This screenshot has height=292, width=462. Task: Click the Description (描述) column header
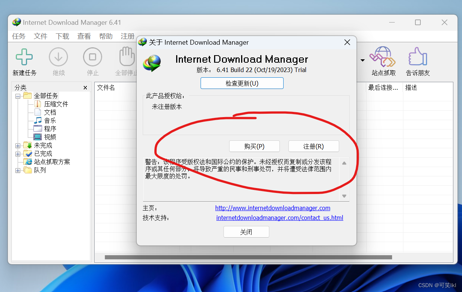click(411, 87)
